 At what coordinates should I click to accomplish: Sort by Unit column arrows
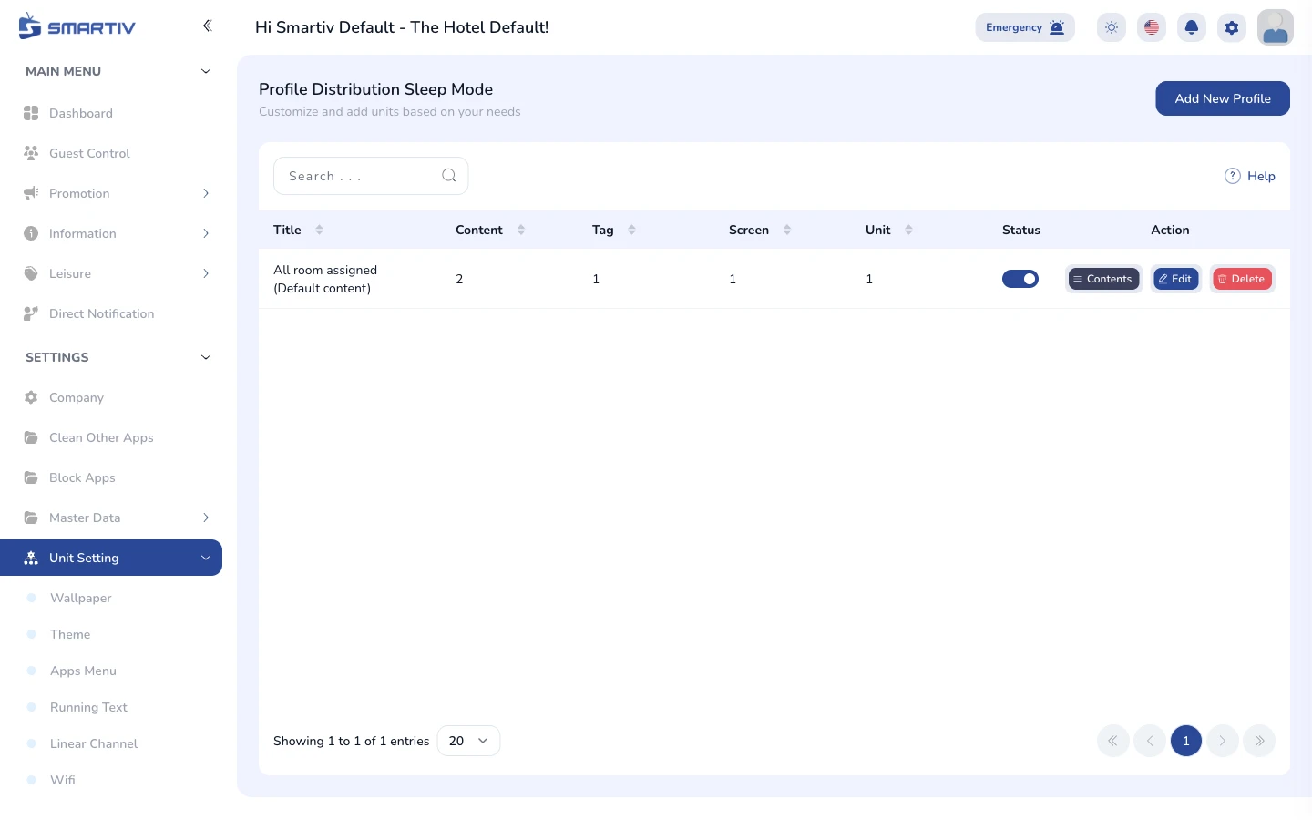909,230
